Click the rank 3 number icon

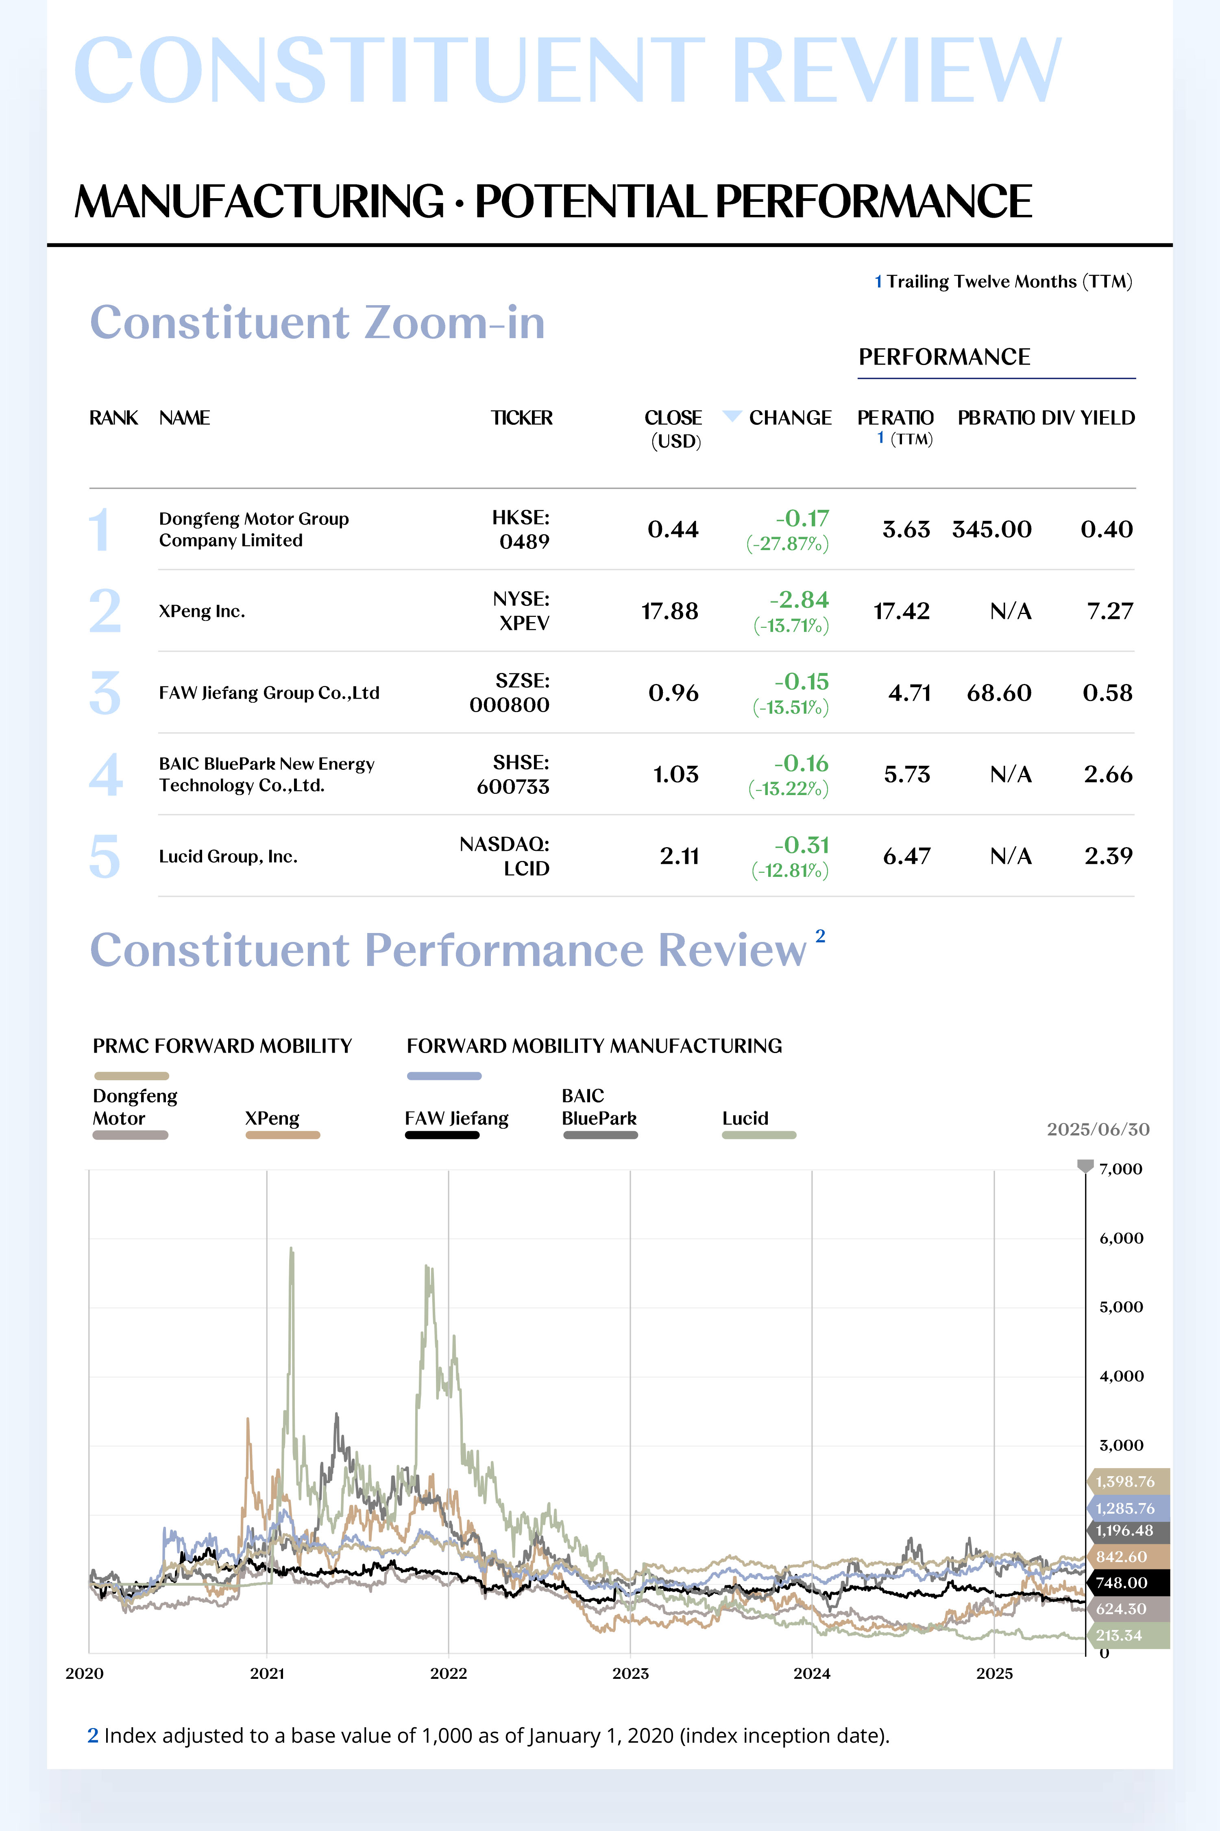105,692
